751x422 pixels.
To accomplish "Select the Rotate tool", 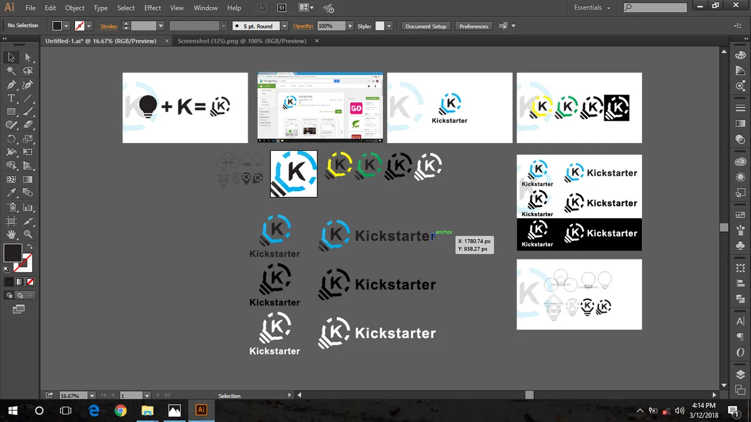I will (11, 139).
